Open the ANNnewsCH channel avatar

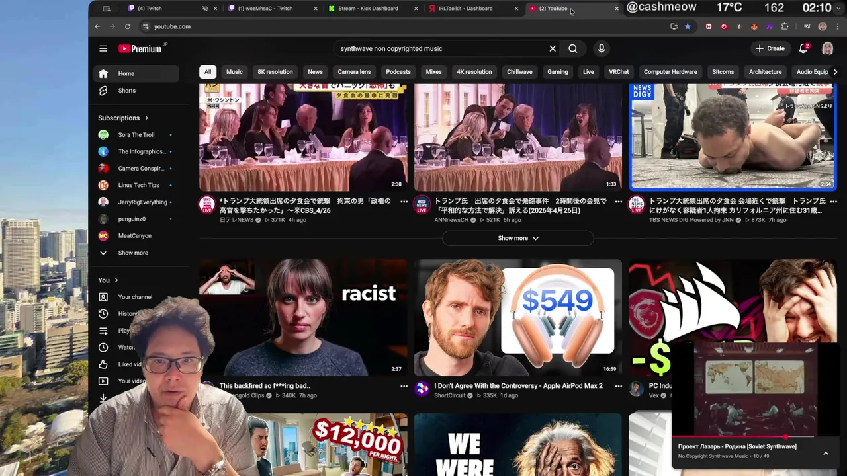click(x=422, y=205)
